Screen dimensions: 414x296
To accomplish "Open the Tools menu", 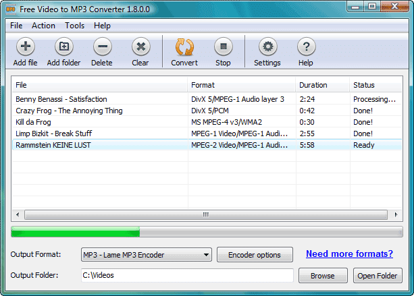I will click(x=75, y=26).
